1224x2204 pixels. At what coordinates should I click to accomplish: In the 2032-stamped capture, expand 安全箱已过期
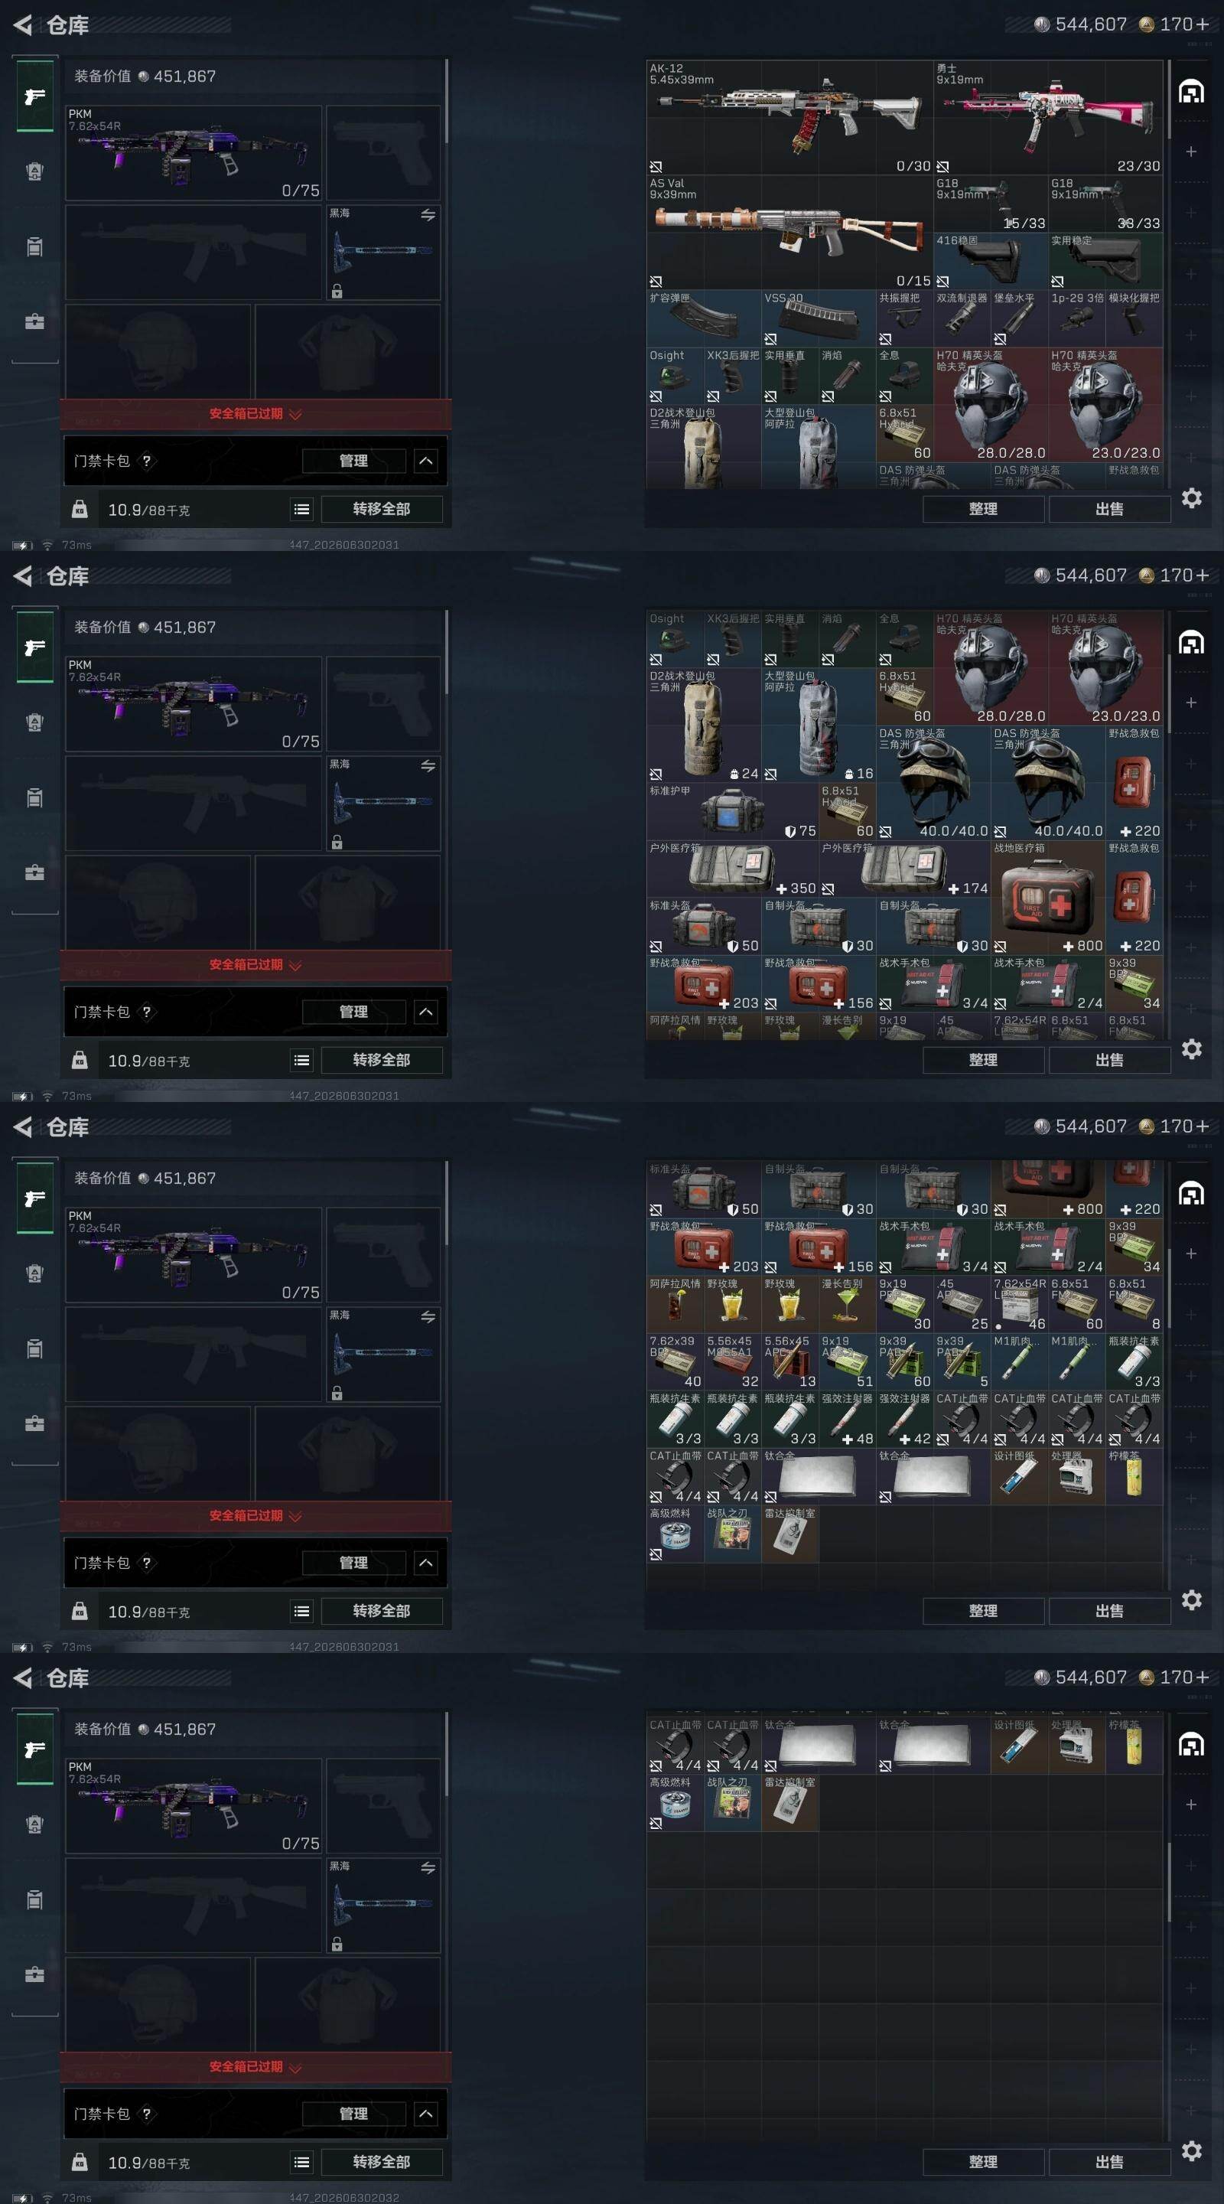[x=255, y=2066]
